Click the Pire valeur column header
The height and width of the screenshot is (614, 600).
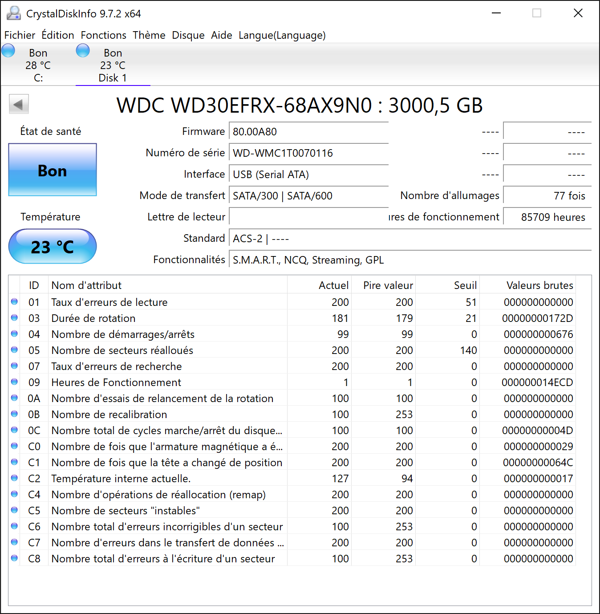[384, 285]
